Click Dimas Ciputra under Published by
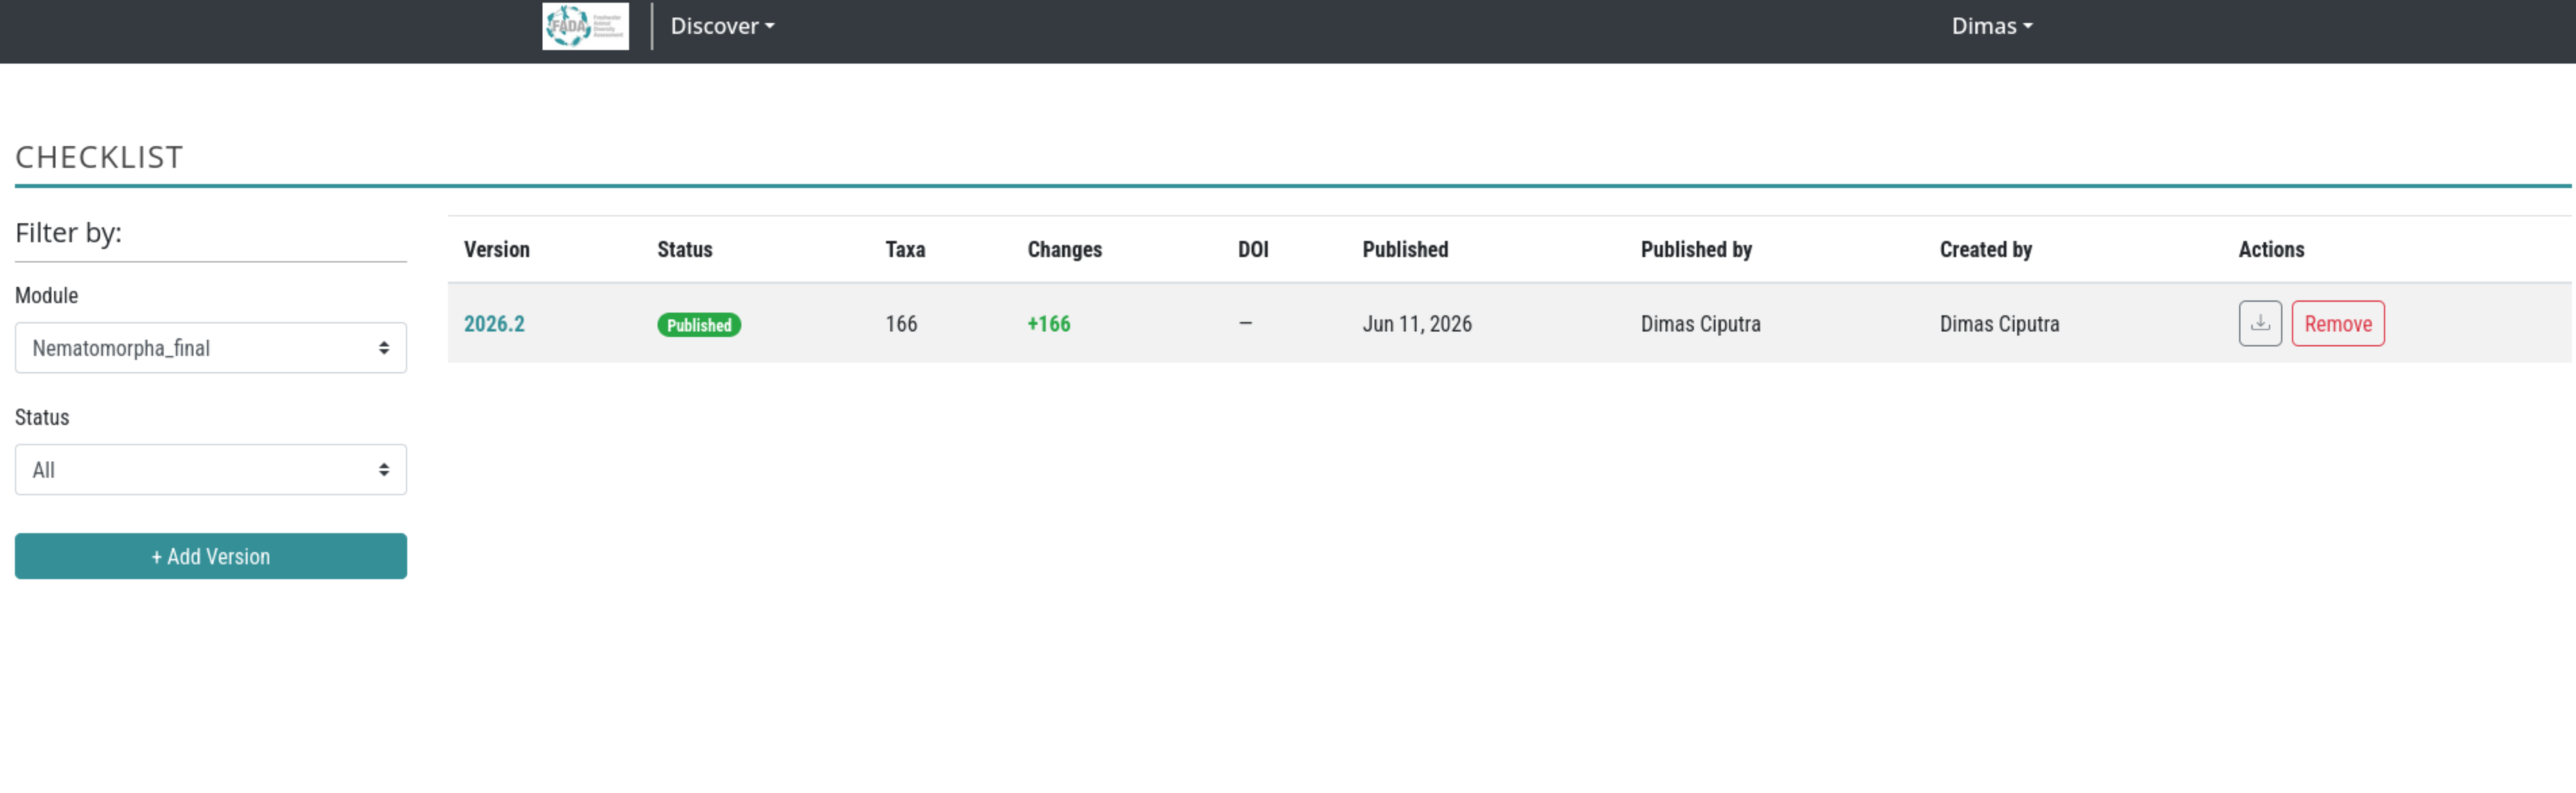Image resolution: width=2576 pixels, height=793 pixels. [x=1701, y=324]
